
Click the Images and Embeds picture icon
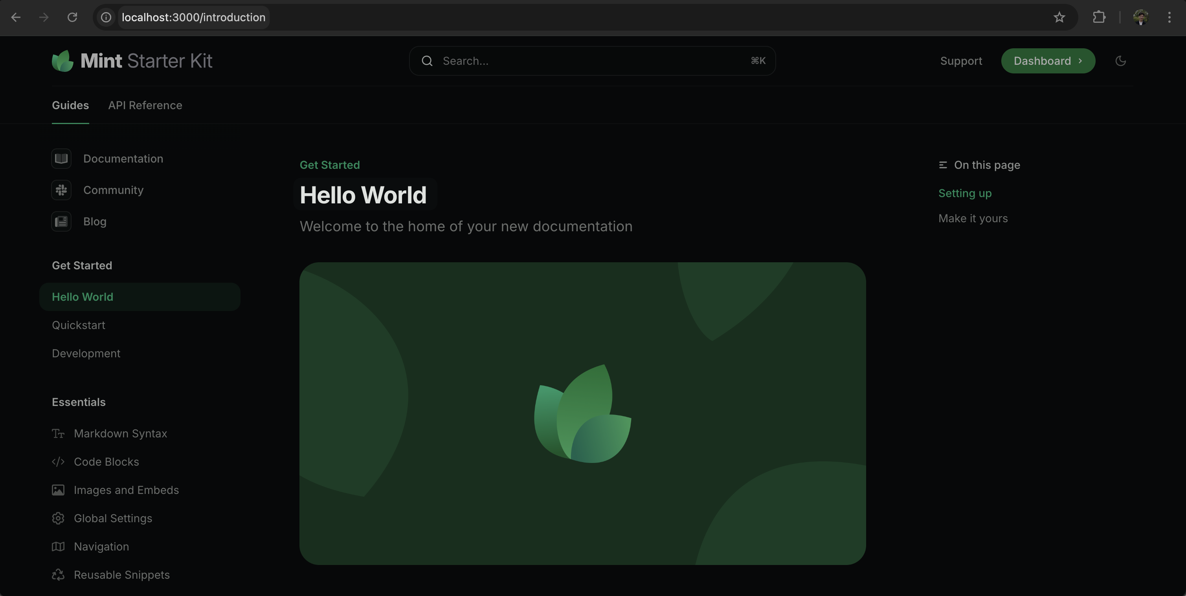58,490
